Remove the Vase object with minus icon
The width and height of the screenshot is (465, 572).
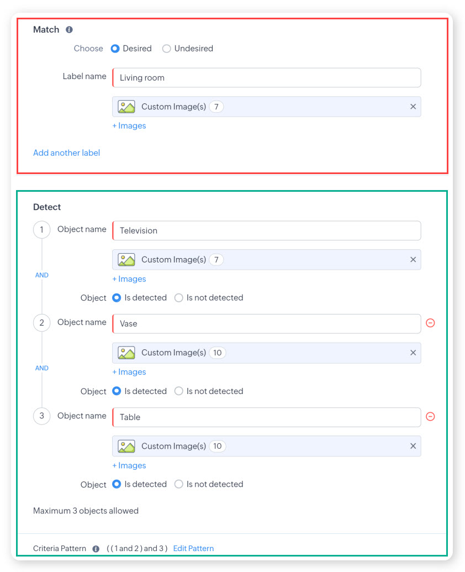click(x=430, y=323)
